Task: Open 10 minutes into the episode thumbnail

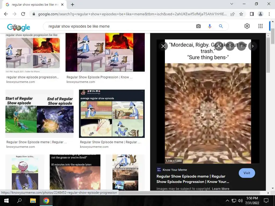Action: coord(75,172)
